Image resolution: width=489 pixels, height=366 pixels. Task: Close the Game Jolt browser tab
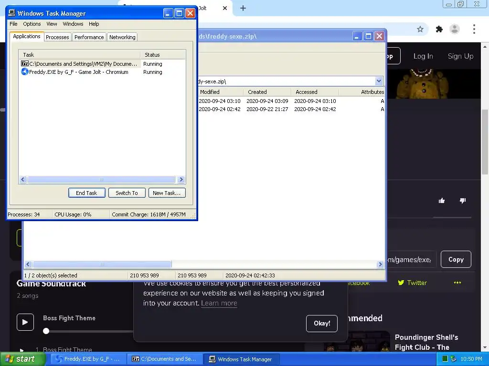pyautogui.click(x=225, y=8)
